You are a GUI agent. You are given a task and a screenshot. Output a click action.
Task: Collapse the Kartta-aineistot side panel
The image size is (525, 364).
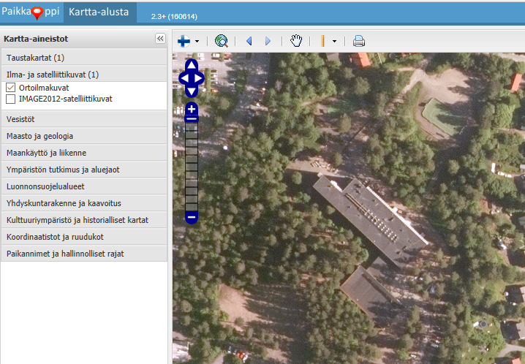(x=160, y=39)
